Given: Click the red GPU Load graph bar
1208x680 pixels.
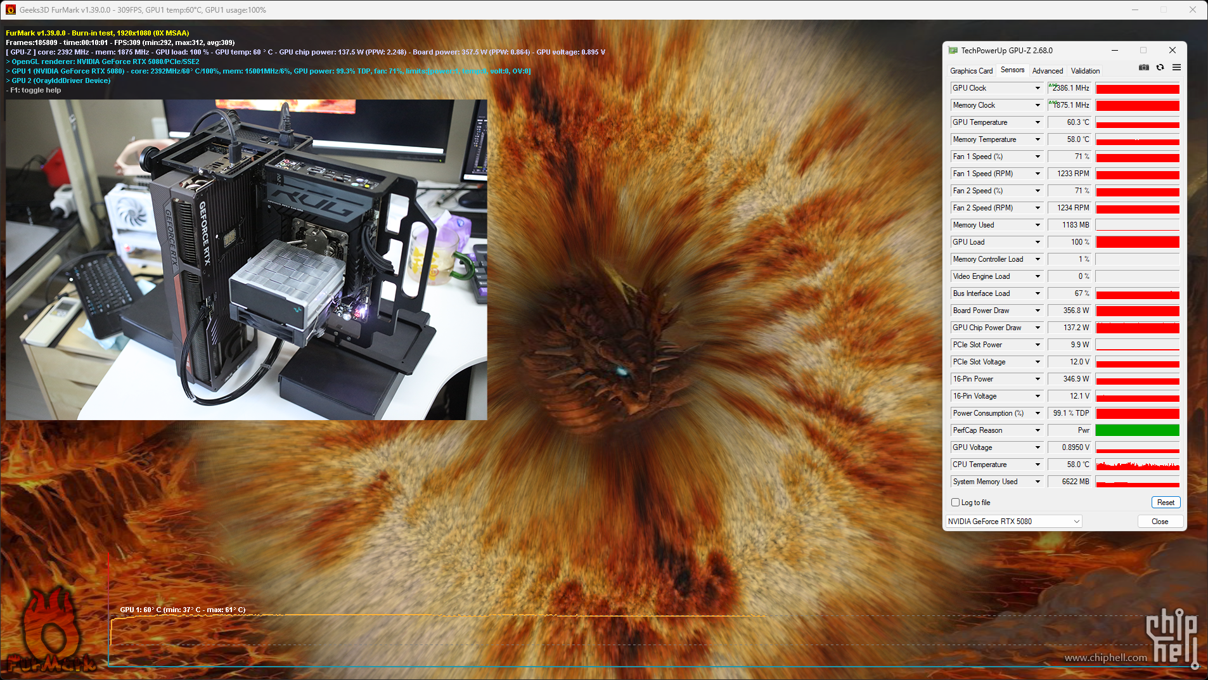Looking at the screenshot, I should click(x=1138, y=242).
